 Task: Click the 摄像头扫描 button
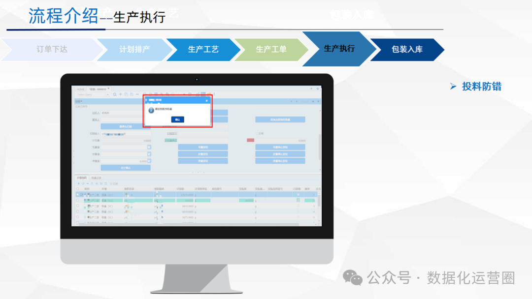[126, 127]
